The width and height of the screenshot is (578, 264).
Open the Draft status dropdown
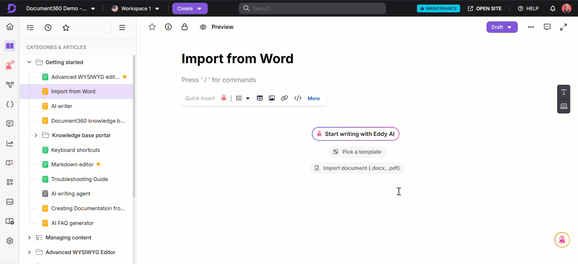click(x=502, y=27)
